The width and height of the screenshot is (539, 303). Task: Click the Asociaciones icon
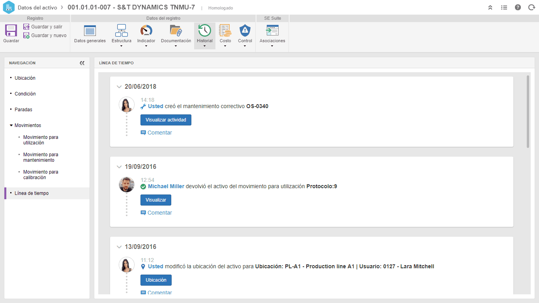[272, 30]
